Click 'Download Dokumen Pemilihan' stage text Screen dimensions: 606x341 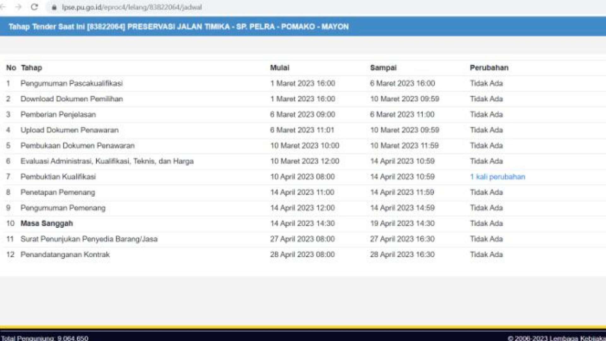point(72,99)
